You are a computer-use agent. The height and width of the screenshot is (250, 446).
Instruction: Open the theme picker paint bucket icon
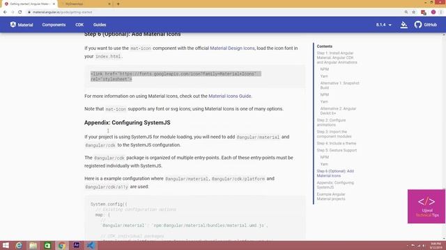(x=403, y=25)
